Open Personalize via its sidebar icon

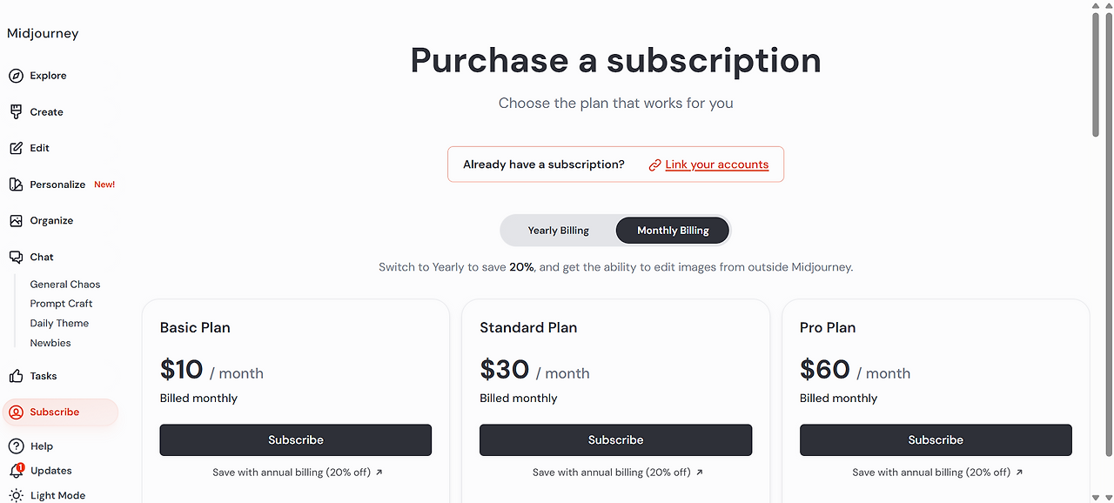[x=16, y=184]
